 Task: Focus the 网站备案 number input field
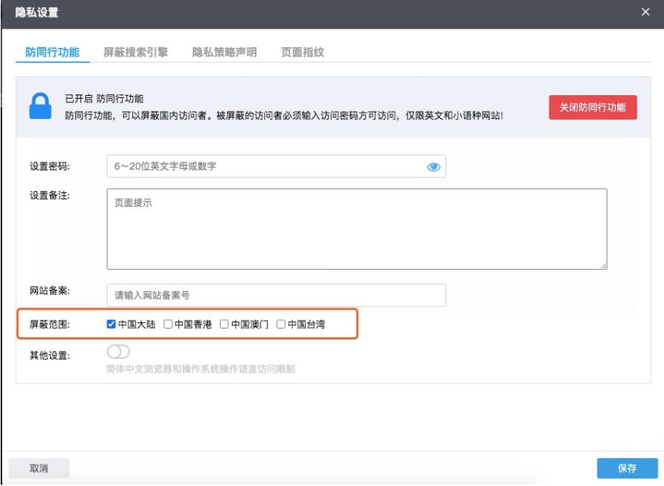pos(276,295)
